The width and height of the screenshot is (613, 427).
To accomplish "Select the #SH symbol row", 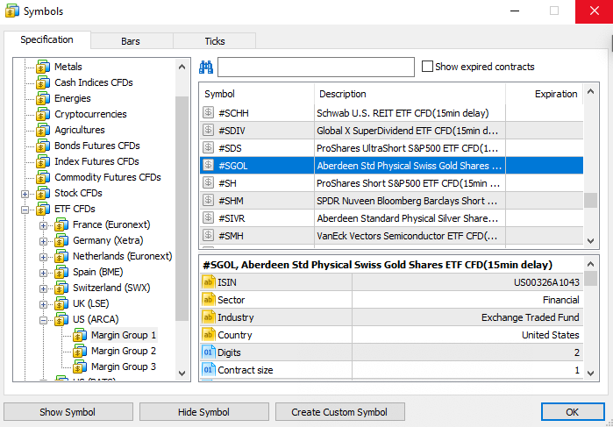I will click(x=391, y=183).
